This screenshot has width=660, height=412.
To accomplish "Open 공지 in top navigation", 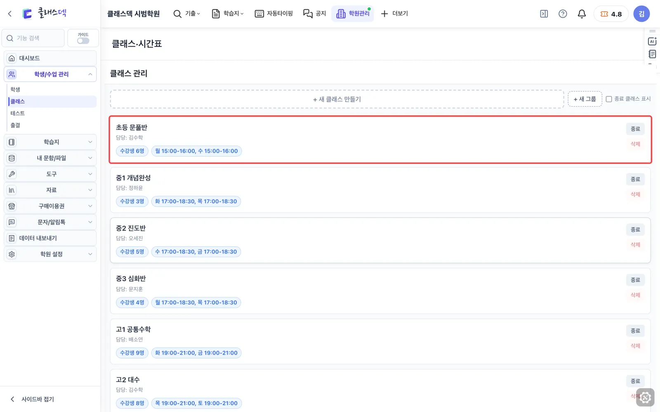I will point(315,14).
